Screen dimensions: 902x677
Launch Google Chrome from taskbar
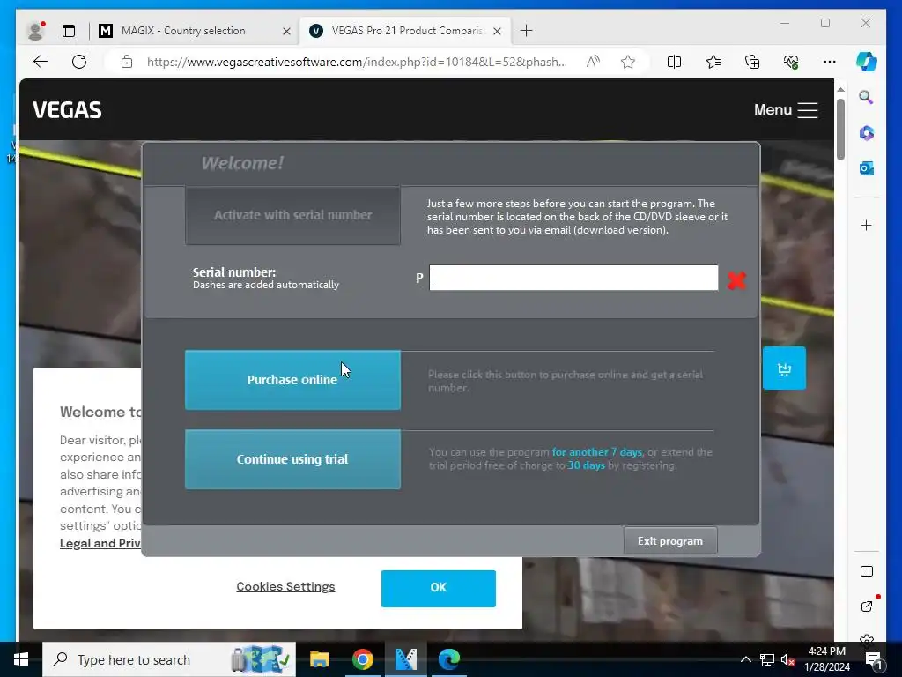(363, 659)
